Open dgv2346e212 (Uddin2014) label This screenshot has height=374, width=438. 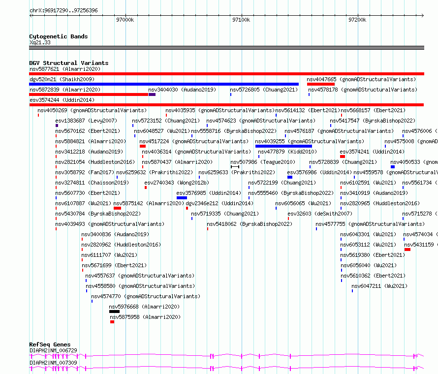tap(219, 203)
